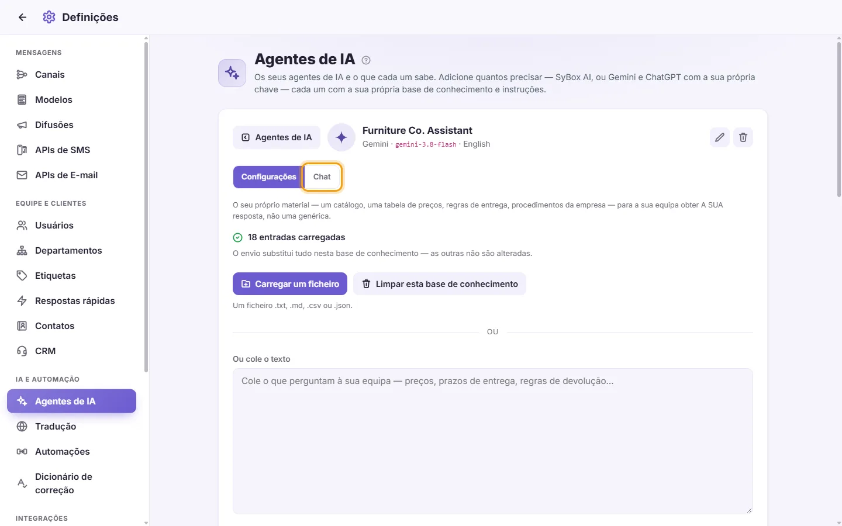Click the help icon beside Agentes de IA title
842x526 pixels.
(x=366, y=60)
